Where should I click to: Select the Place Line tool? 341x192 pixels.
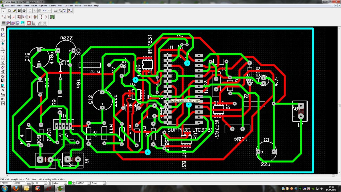point(3,49)
